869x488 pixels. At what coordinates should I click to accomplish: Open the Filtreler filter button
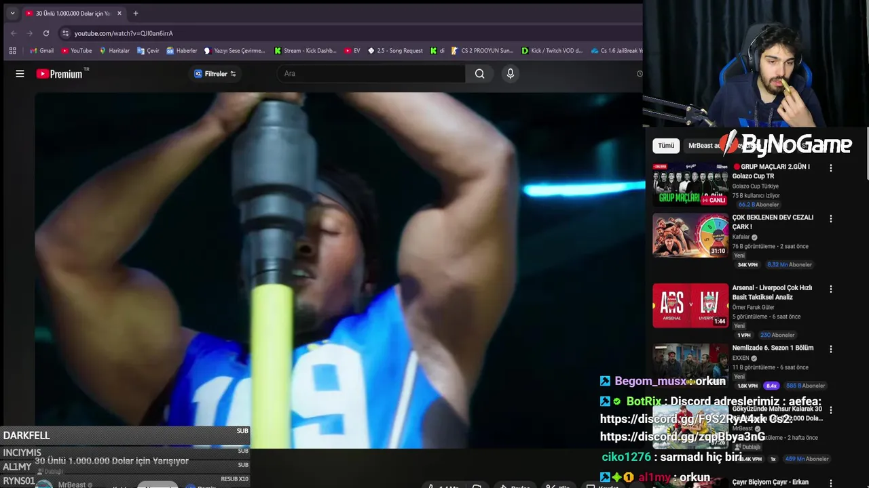click(x=215, y=74)
